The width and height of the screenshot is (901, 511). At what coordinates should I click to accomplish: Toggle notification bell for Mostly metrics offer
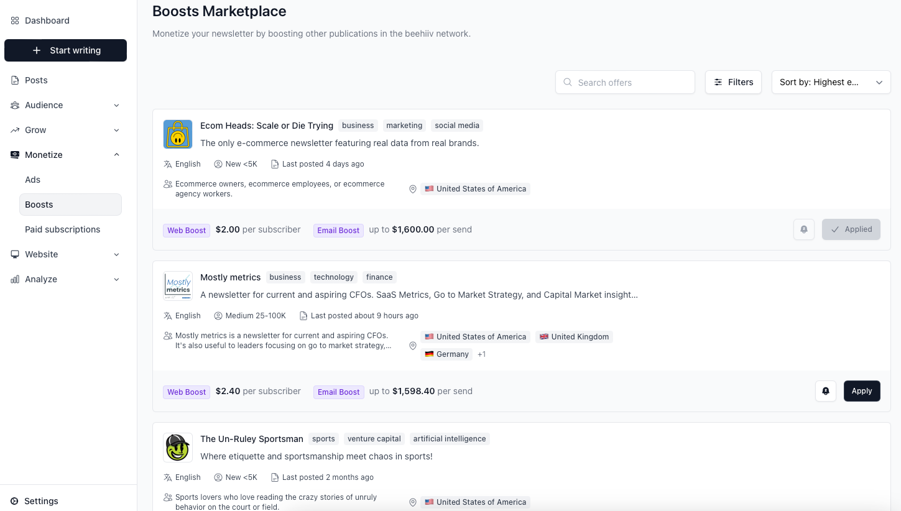[x=825, y=391]
